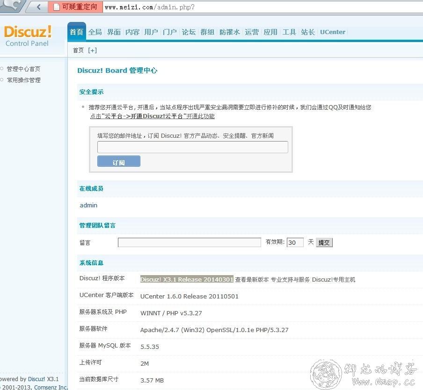
Task: Click the 上传许可 row label
Action: click(90, 362)
